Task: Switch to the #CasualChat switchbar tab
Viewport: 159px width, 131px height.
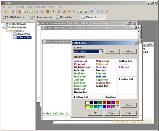Action: [x=64, y=17]
